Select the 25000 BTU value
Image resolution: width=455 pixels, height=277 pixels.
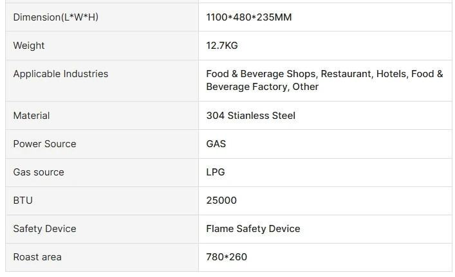click(221, 201)
